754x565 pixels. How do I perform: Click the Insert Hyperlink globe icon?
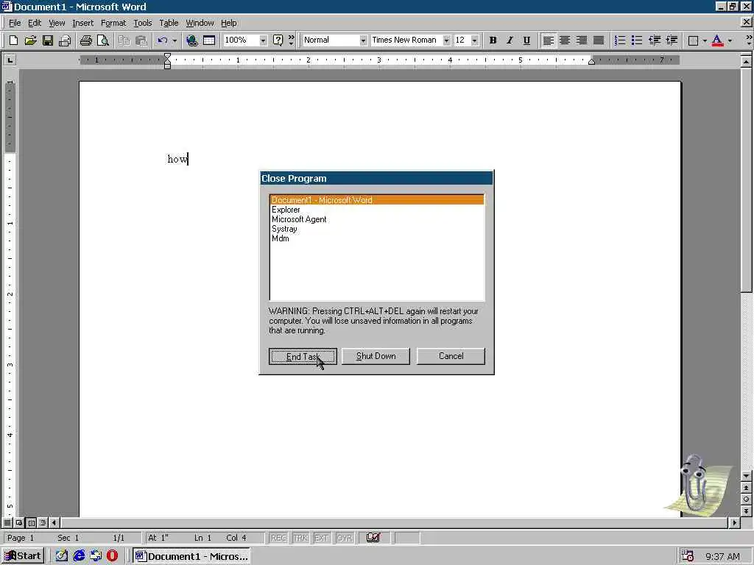tap(192, 40)
